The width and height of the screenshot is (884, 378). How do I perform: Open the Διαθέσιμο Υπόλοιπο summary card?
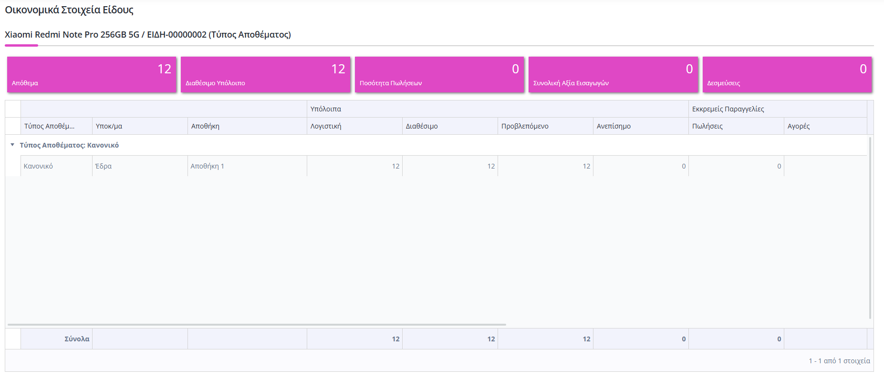pos(265,74)
